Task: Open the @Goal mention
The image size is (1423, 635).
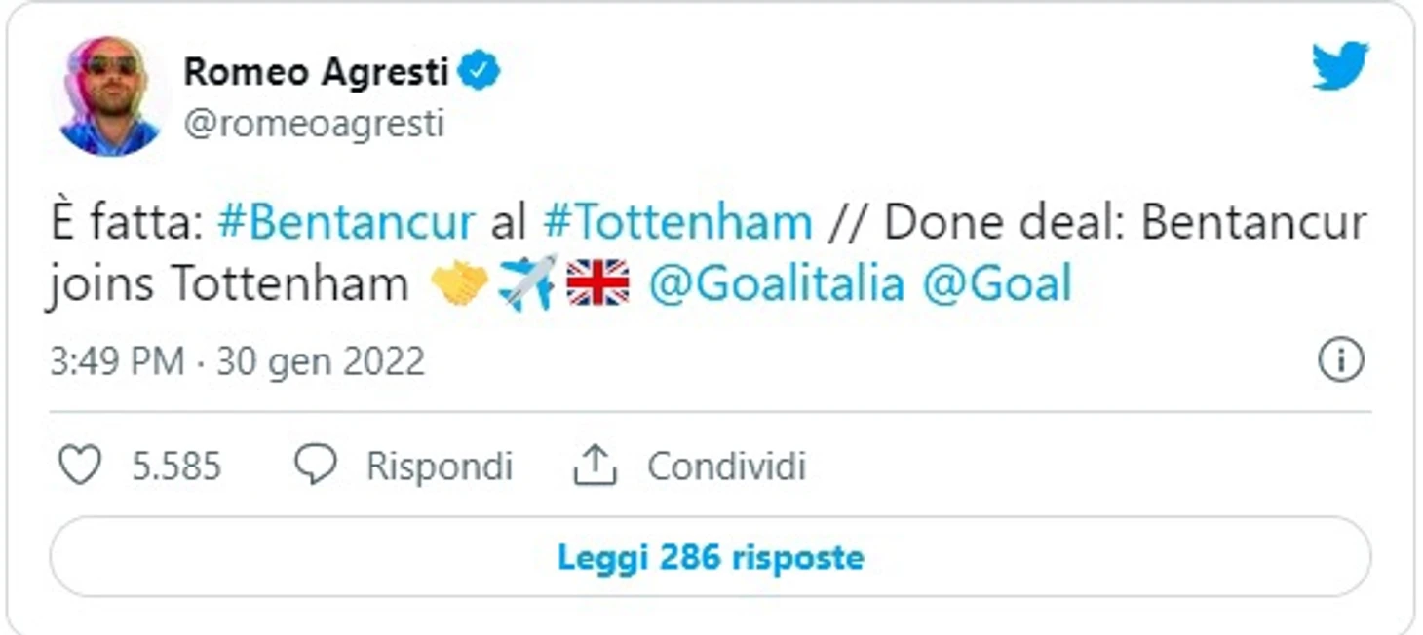Action: (997, 284)
